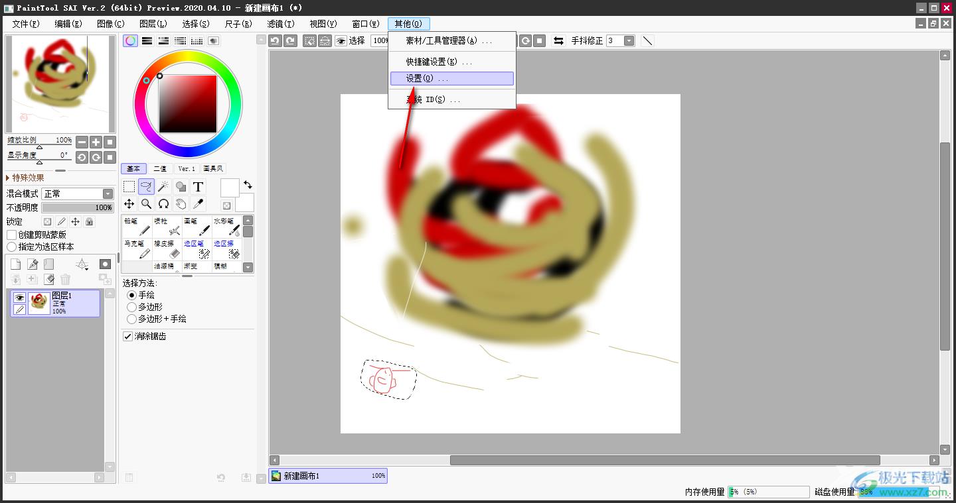The height and width of the screenshot is (503, 956).
Task: Choose the 喷枪 airbrush tool
Action: tap(168, 227)
